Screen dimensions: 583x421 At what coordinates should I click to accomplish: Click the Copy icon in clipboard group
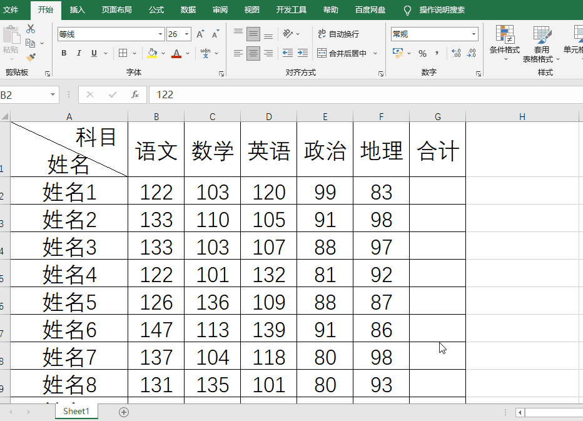(31, 43)
